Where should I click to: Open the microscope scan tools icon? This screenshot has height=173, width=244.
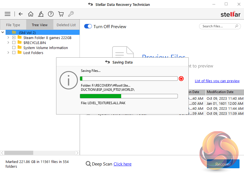tap(41, 14)
